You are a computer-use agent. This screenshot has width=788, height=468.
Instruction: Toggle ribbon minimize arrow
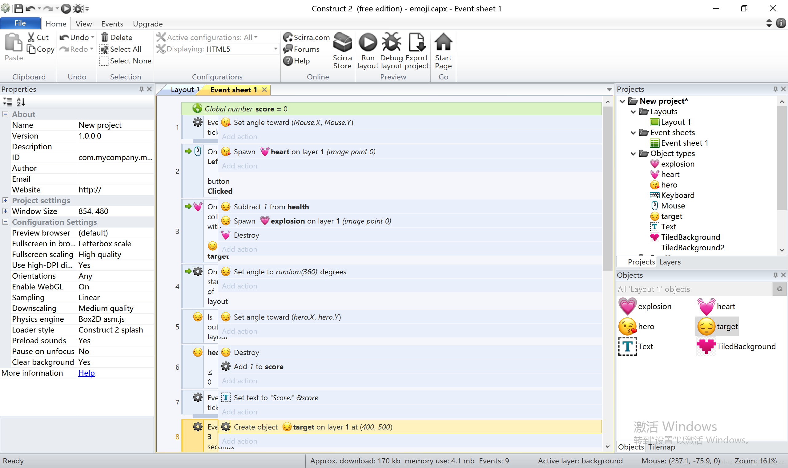click(x=769, y=23)
